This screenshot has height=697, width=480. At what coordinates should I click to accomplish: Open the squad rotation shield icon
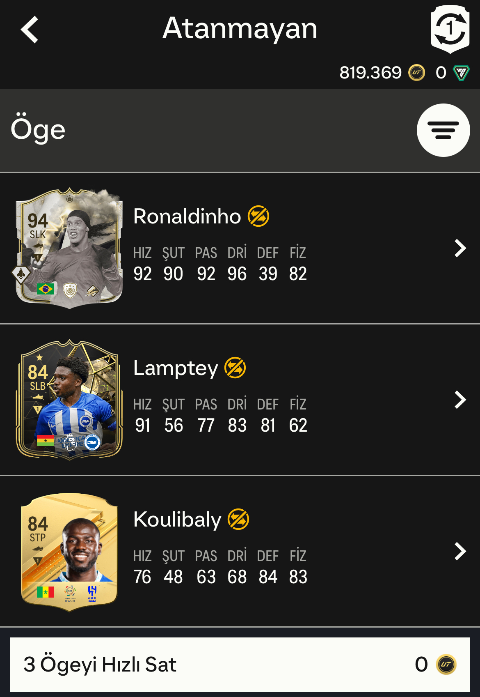coord(450,29)
